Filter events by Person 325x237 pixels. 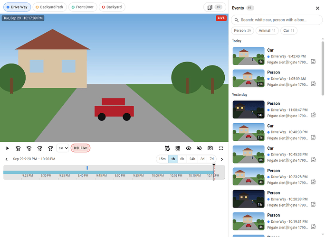(242, 31)
